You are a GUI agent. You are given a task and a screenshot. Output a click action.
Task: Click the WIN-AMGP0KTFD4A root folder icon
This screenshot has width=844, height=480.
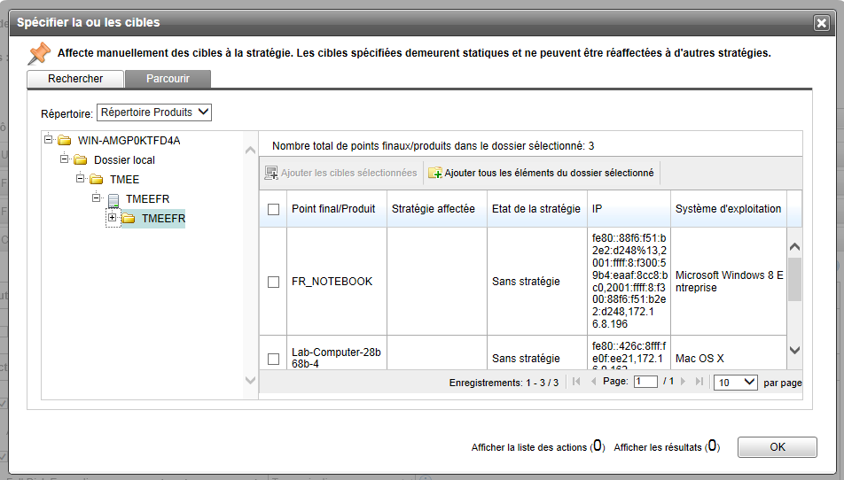[x=64, y=141]
